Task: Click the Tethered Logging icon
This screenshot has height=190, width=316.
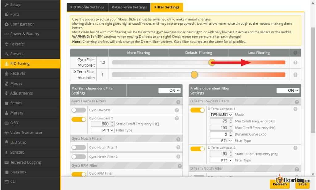Action: [6, 162]
